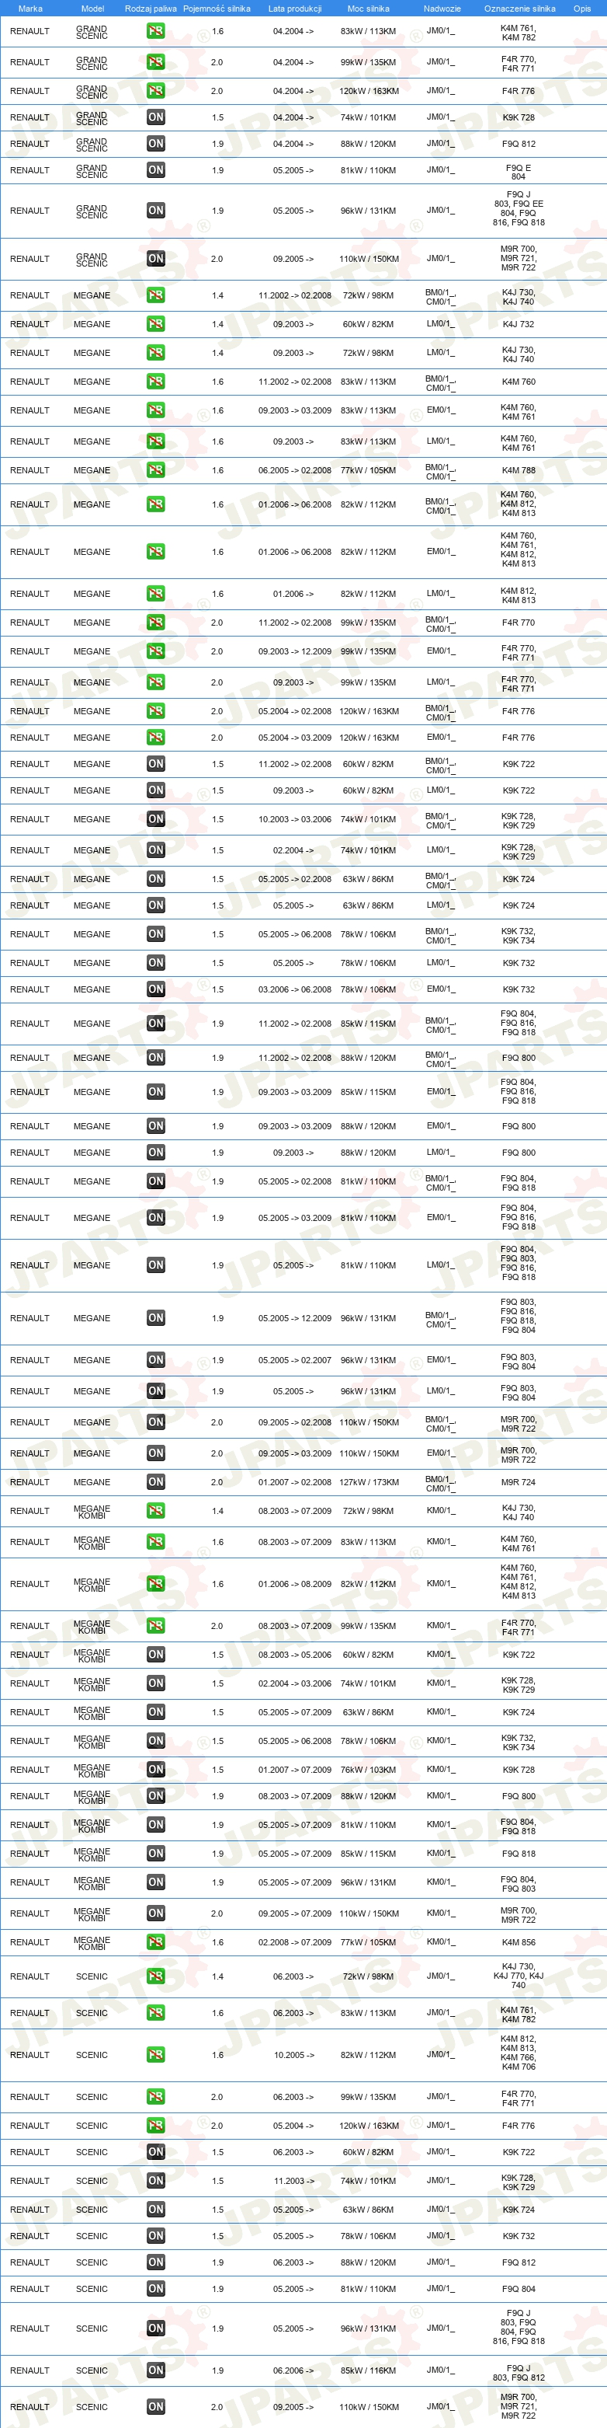607x2428 pixels.
Task: Select the 85kW / 116KM power cell
Action: pyautogui.click(x=368, y=2370)
